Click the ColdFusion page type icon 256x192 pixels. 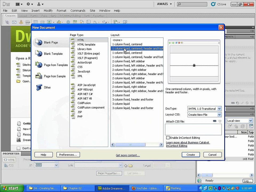pyautogui.click(x=73, y=103)
